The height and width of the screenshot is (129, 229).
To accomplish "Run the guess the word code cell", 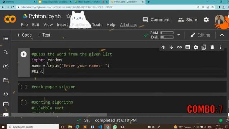I will (x=24, y=54).
